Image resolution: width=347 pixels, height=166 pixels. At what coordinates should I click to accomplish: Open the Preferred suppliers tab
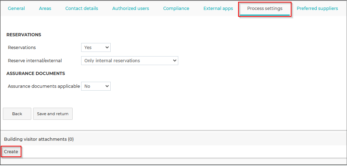tap(317, 9)
